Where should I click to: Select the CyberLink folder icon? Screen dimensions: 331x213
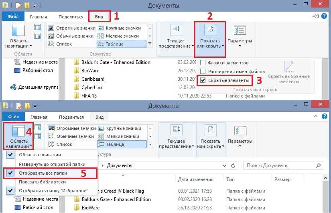point(77,87)
